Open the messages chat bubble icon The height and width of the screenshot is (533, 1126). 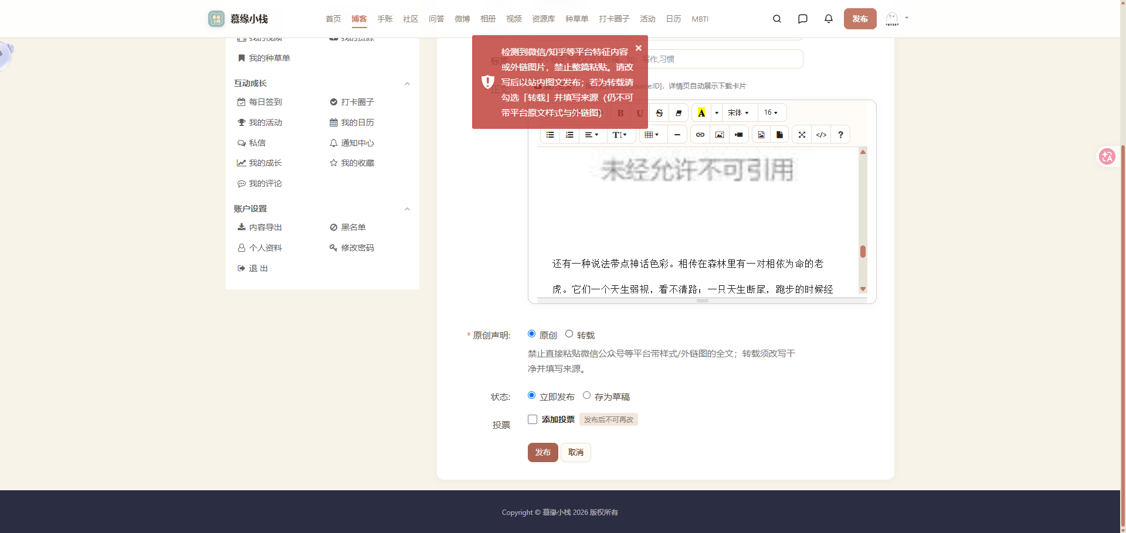(803, 19)
